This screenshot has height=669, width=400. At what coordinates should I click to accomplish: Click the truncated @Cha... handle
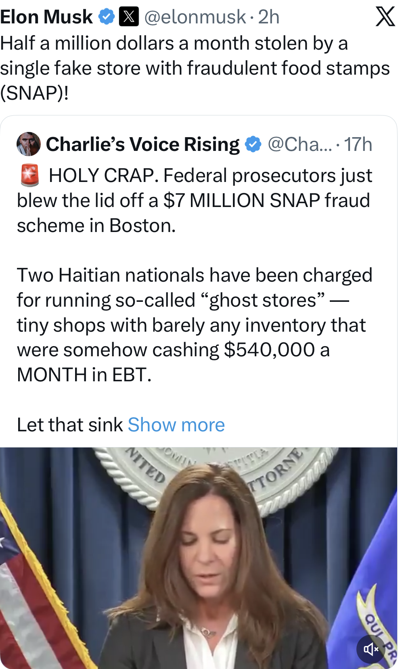(299, 144)
